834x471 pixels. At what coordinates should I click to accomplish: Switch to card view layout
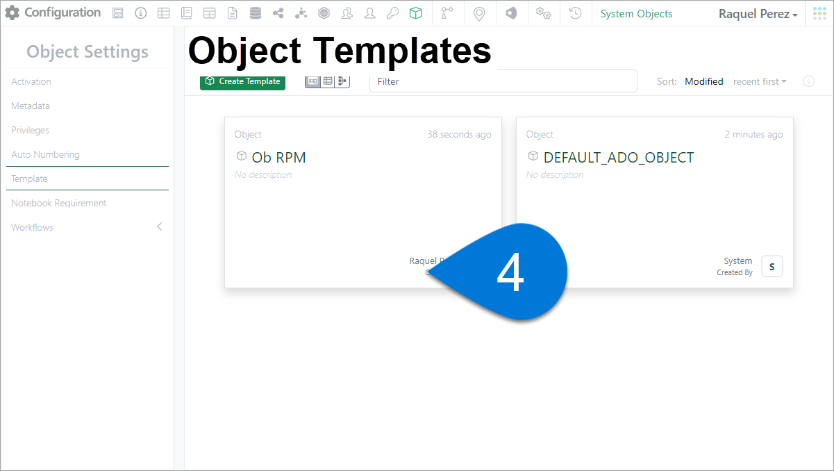click(312, 81)
